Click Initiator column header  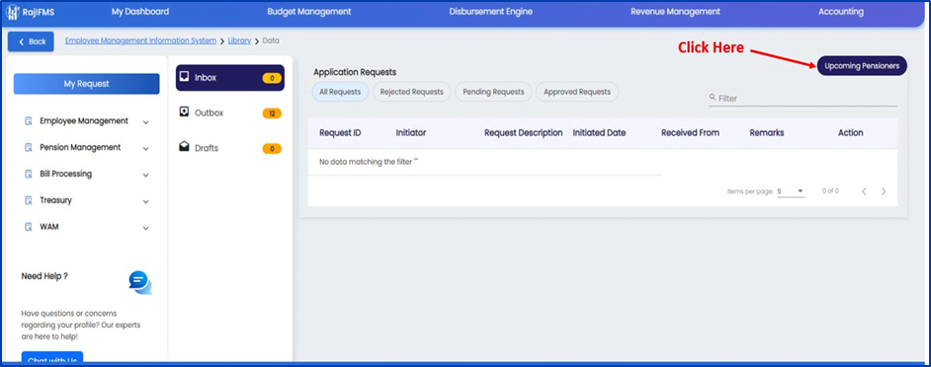click(411, 133)
